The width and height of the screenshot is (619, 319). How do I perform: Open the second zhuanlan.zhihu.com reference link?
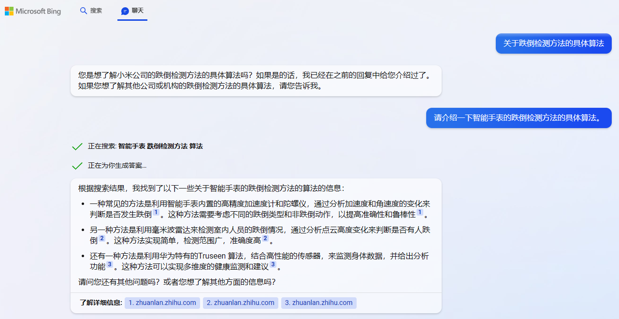(240, 303)
